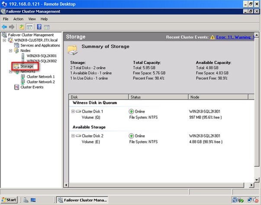Click the Nodes folder icon
261x205 pixels.
tap(16, 51)
